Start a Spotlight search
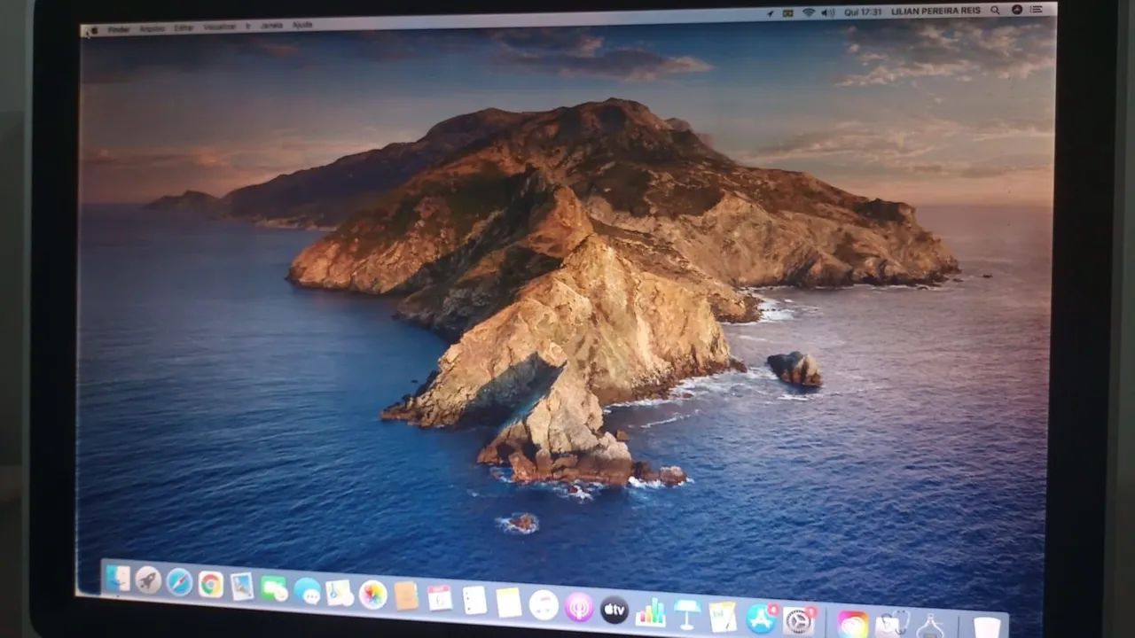1135x638 pixels. click(994, 10)
